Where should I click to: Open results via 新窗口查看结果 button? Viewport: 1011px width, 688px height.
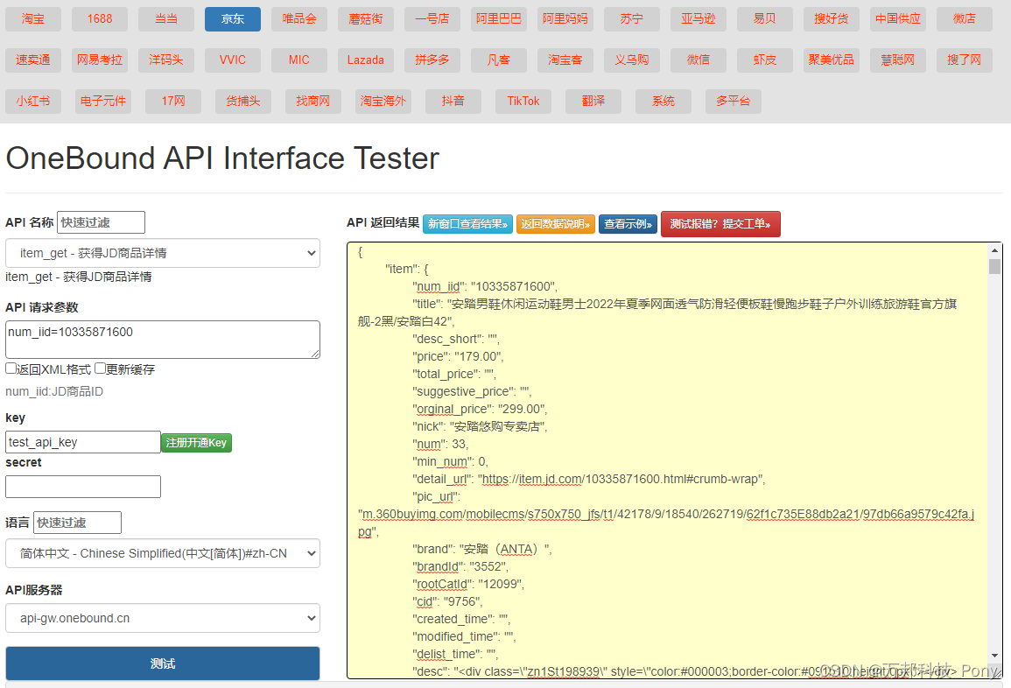pyautogui.click(x=468, y=224)
